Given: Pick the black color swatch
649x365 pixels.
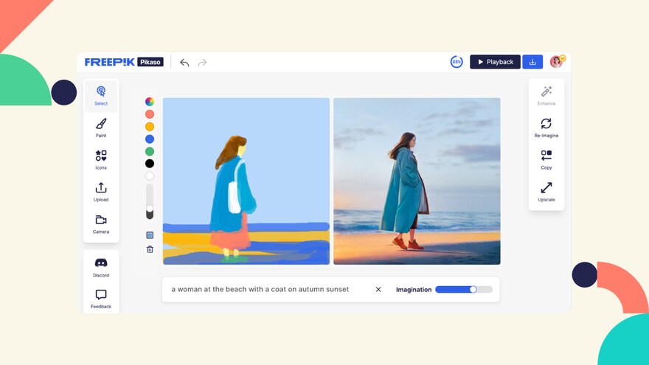Looking at the screenshot, I should [x=150, y=164].
